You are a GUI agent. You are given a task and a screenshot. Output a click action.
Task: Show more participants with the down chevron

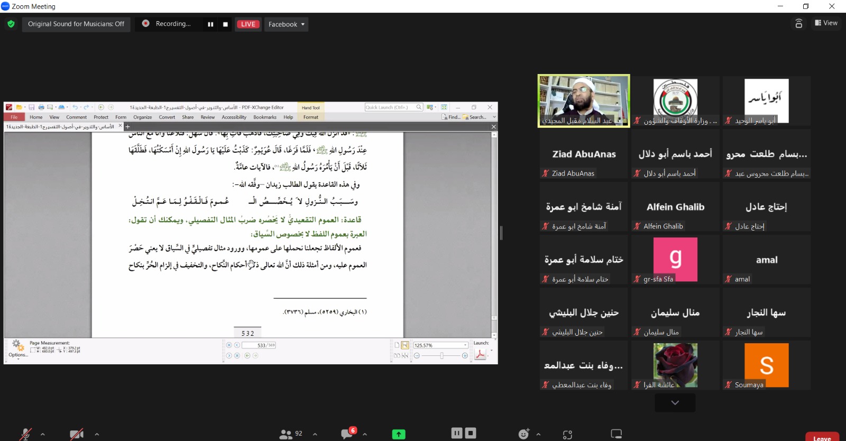(675, 402)
